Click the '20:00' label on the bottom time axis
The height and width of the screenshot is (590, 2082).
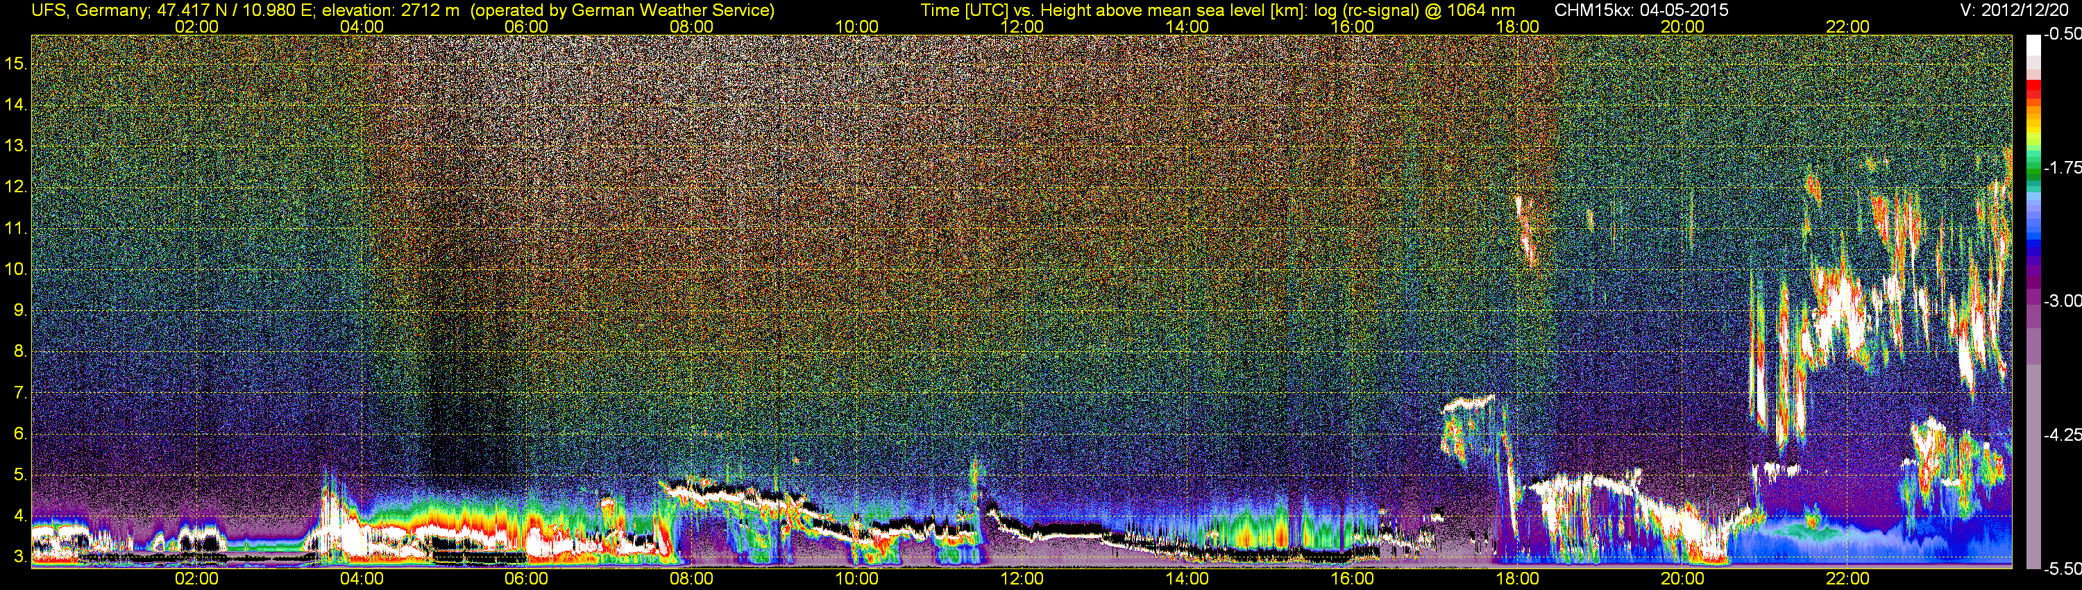[1683, 579]
